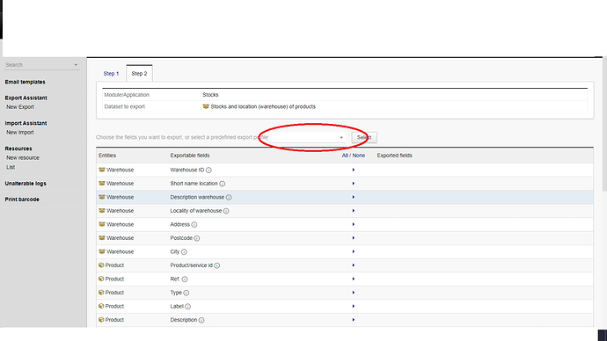Click info icon next to Postcode
Image resolution: width=607 pixels, height=341 pixels.
pyautogui.click(x=197, y=238)
